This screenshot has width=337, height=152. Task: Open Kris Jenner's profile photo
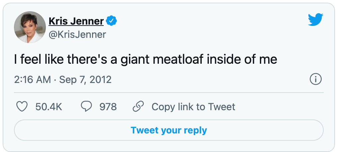pos(30,27)
